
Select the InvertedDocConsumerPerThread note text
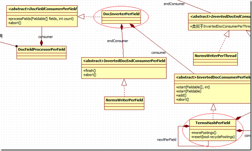pos(220,26)
